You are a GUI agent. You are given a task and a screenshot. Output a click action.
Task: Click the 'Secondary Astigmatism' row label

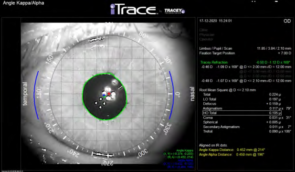pos(221,127)
